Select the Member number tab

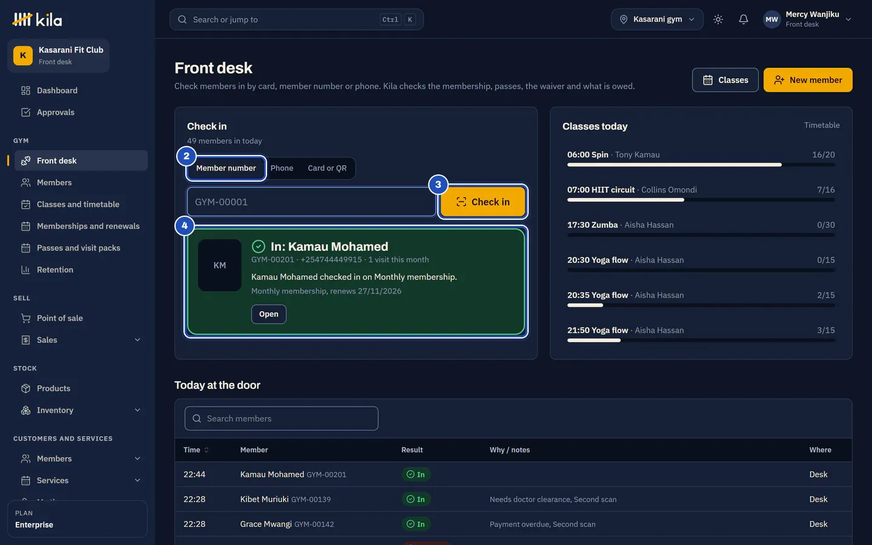coord(226,168)
